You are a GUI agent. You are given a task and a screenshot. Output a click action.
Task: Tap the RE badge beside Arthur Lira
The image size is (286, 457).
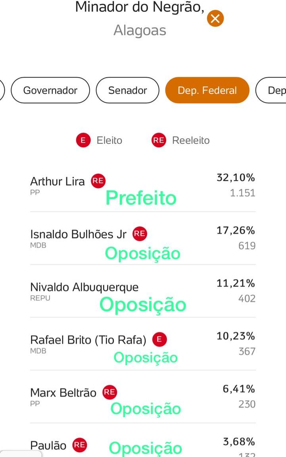pos(98,181)
